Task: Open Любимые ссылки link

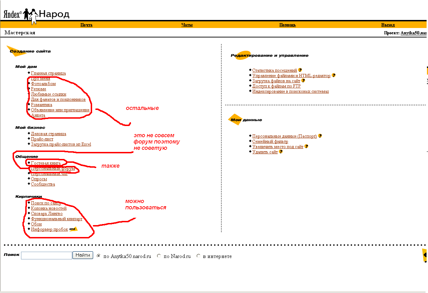Action: [49, 94]
